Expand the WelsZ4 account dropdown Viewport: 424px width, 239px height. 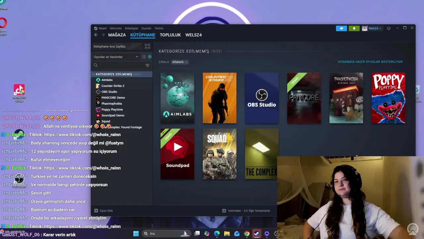(375, 28)
